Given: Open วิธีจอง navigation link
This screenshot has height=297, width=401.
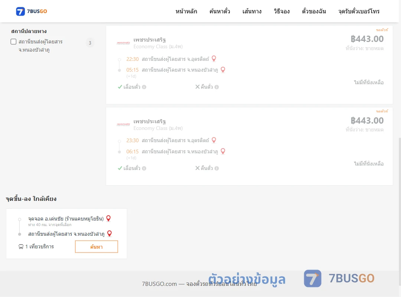Looking at the screenshot, I should coord(281,11).
